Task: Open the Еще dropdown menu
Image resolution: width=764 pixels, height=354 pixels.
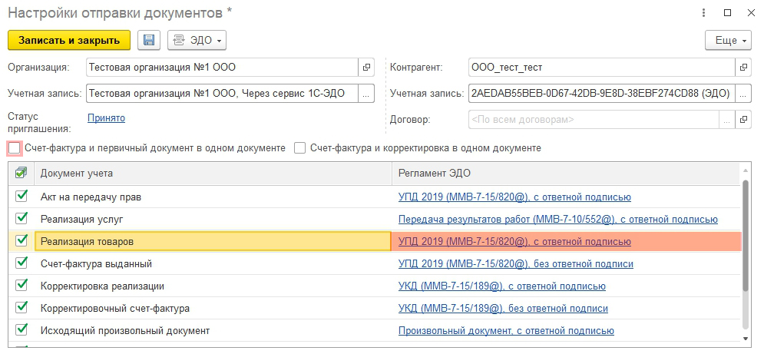Action: (x=727, y=40)
